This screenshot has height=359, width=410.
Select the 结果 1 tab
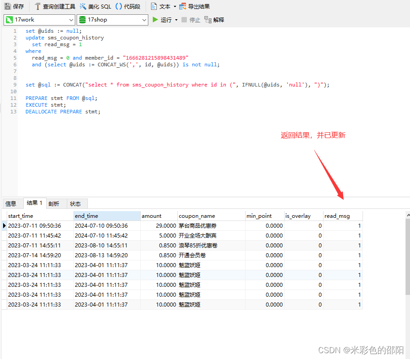[x=34, y=203]
